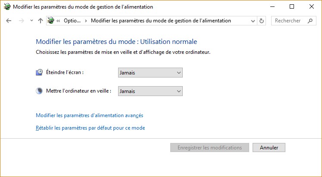Click the up-one-level arrow icon

[40, 21]
